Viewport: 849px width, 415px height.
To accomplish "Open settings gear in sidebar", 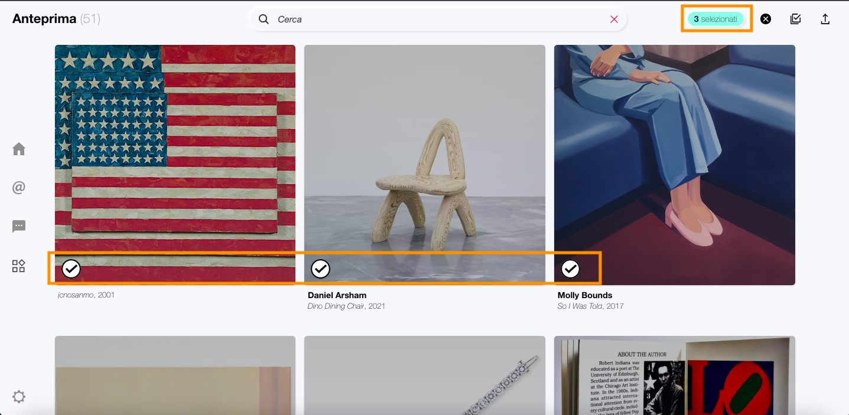I will [19, 397].
